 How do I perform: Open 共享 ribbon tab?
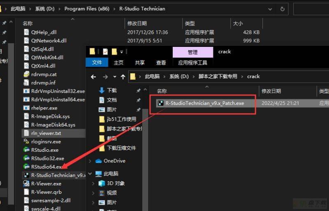pos(139,63)
